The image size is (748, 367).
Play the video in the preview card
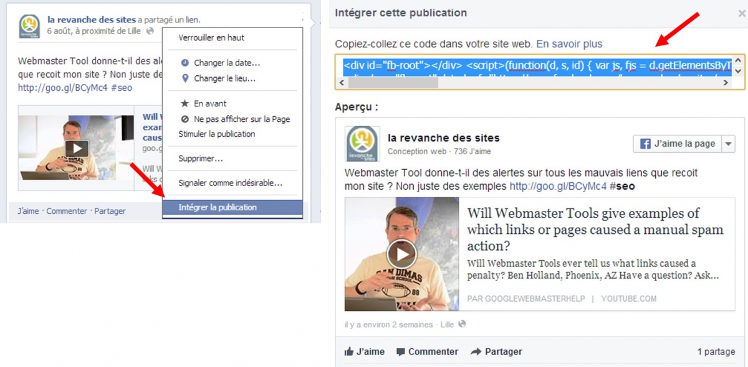402,254
